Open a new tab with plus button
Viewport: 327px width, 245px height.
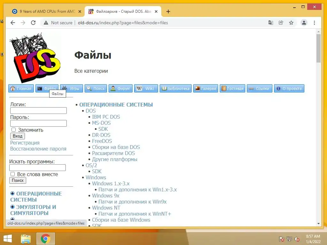pyautogui.click(x=168, y=11)
